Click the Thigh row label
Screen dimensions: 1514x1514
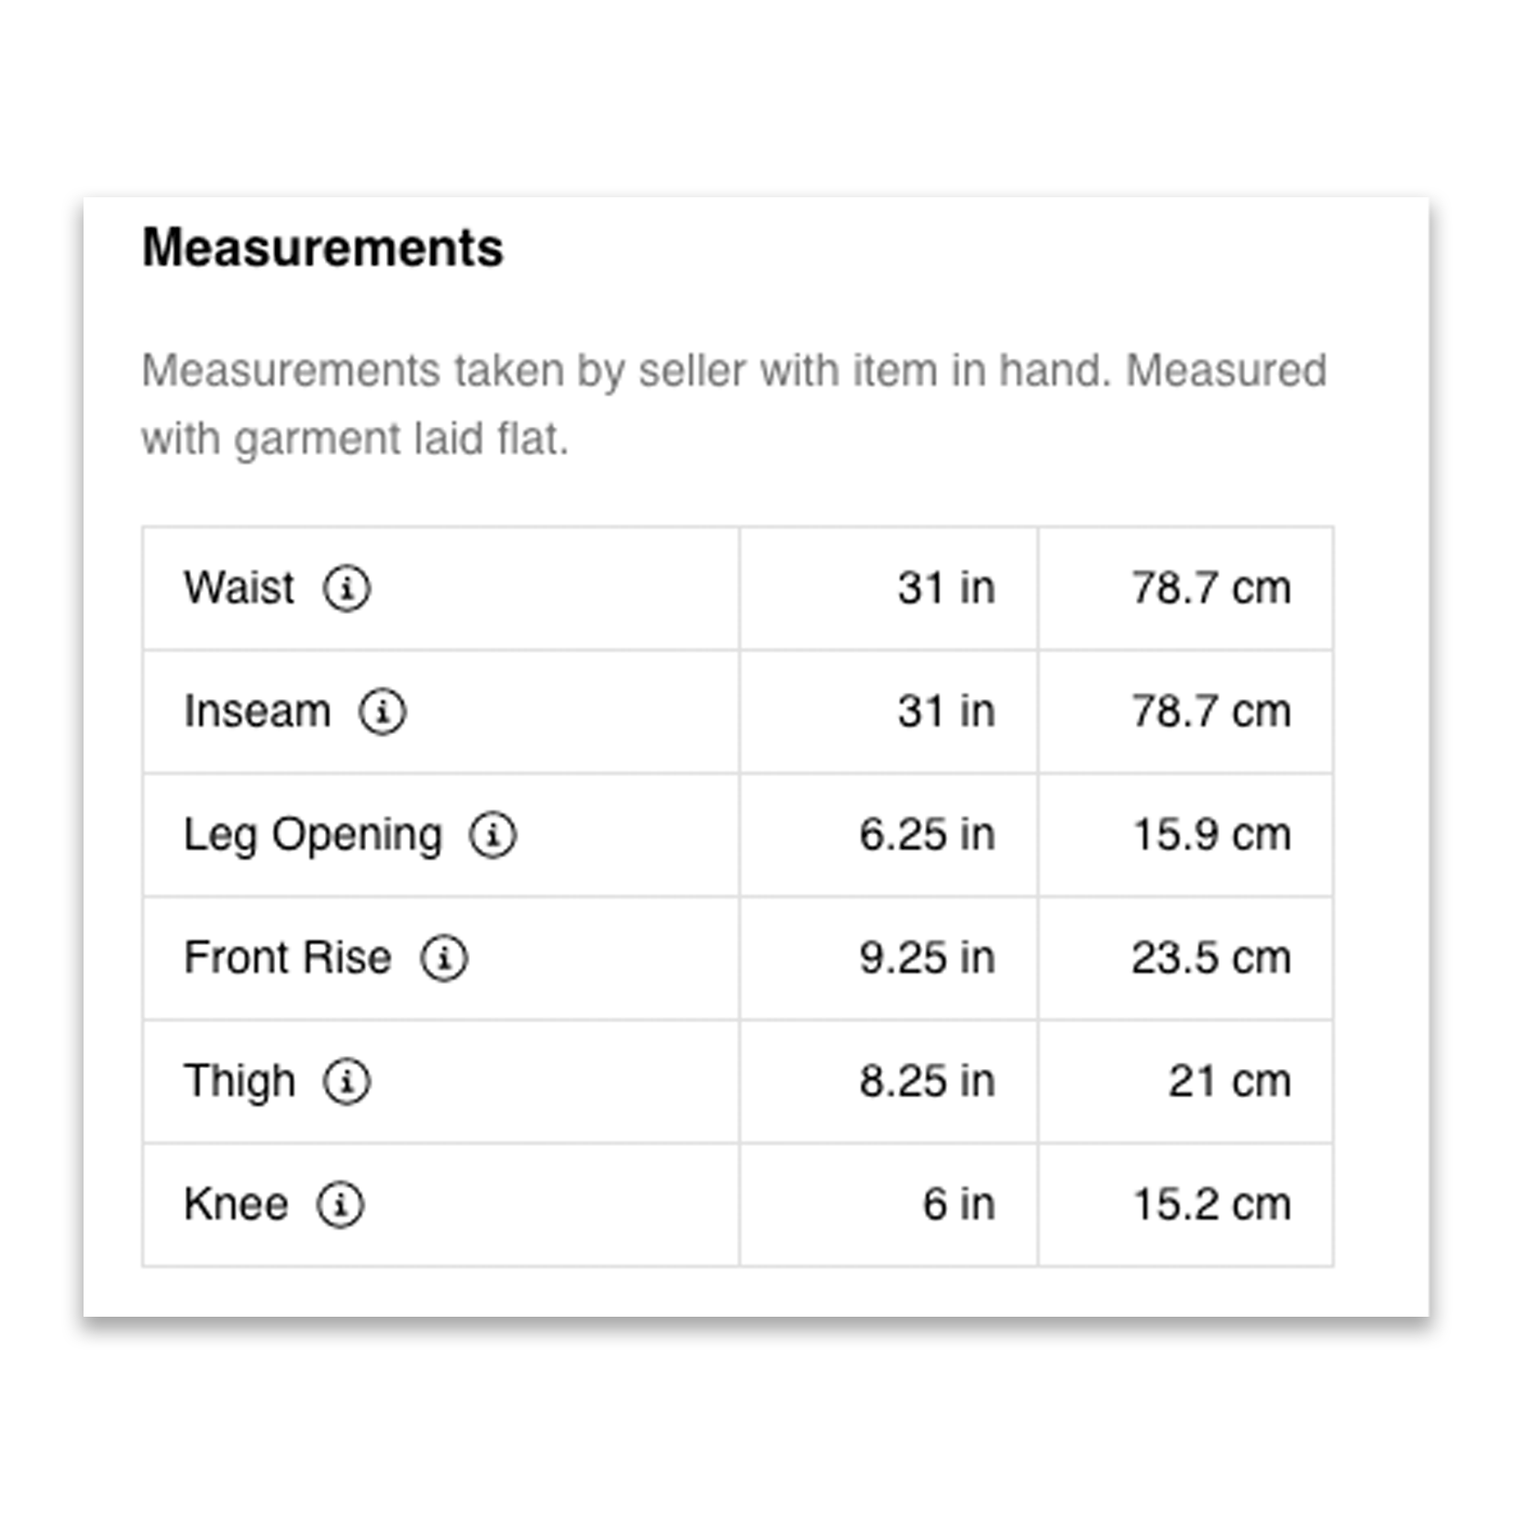(239, 1081)
